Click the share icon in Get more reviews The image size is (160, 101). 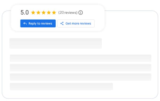[62, 24]
